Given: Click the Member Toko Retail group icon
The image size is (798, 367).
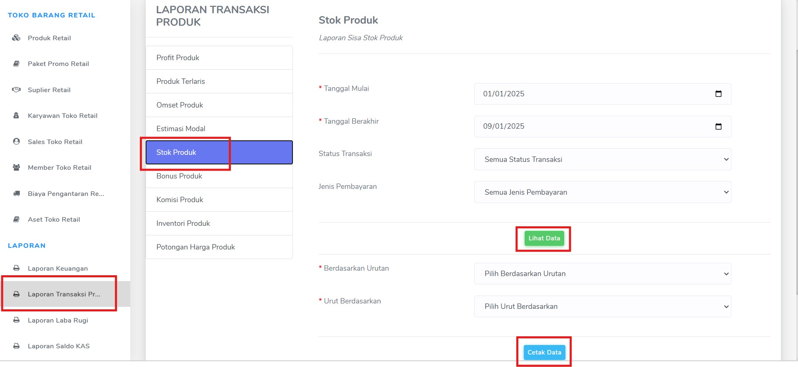Looking at the screenshot, I should [x=16, y=167].
